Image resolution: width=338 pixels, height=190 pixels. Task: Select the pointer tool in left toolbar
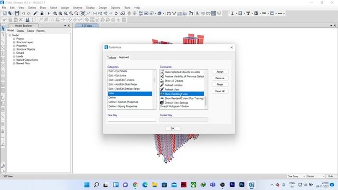click(x=3, y=28)
